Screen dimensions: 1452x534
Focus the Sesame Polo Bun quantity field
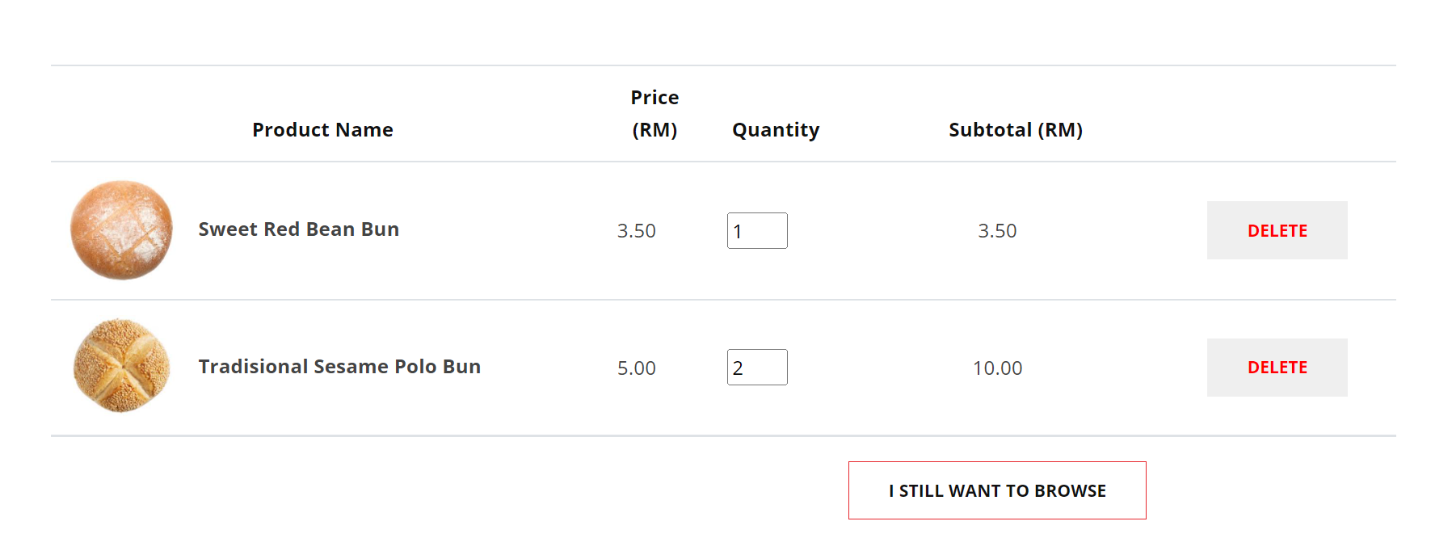coord(757,368)
